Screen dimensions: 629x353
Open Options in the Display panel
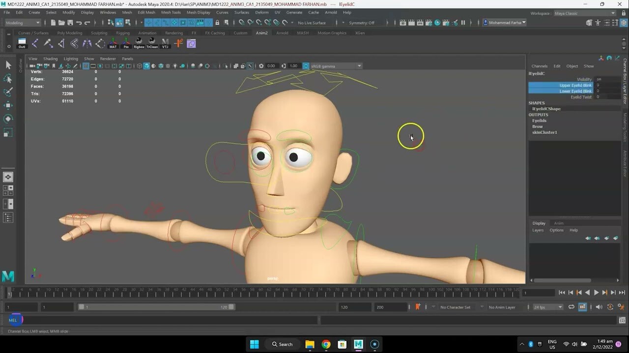tap(556, 230)
